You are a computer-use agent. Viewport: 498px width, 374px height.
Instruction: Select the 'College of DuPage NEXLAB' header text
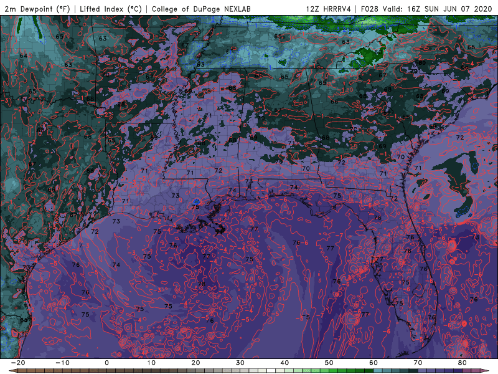201,9
